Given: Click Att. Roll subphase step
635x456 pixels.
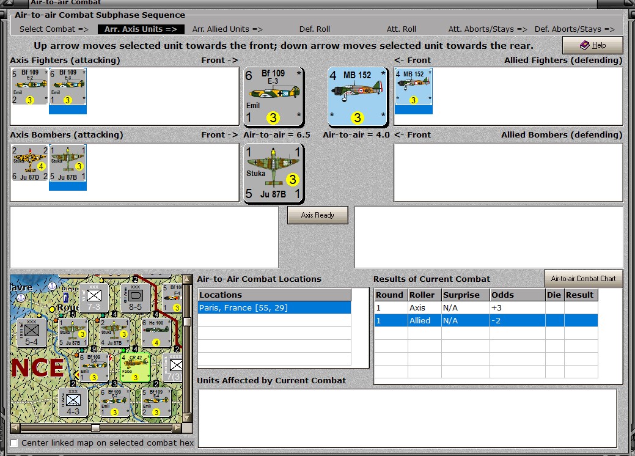Looking at the screenshot, I should point(402,29).
